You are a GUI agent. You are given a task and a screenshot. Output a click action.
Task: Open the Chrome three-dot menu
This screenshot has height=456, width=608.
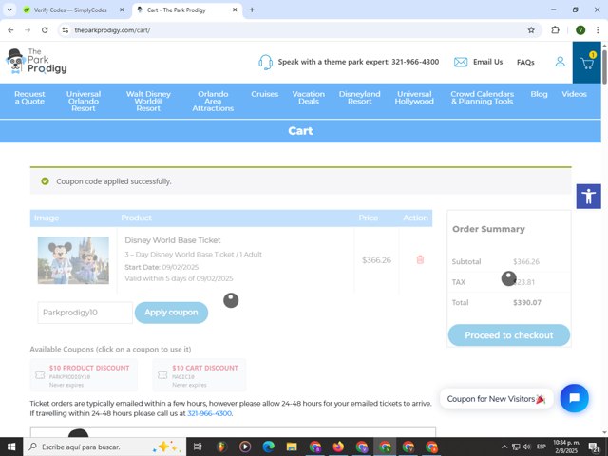(x=598, y=30)
